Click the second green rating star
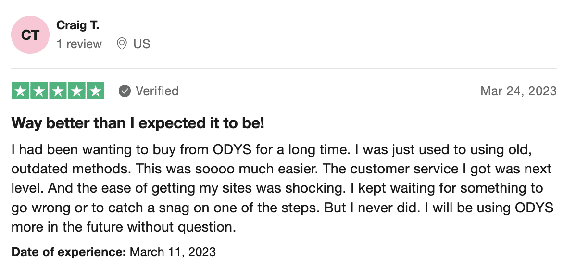The image size is (576, 269). [x=39, y=91]
